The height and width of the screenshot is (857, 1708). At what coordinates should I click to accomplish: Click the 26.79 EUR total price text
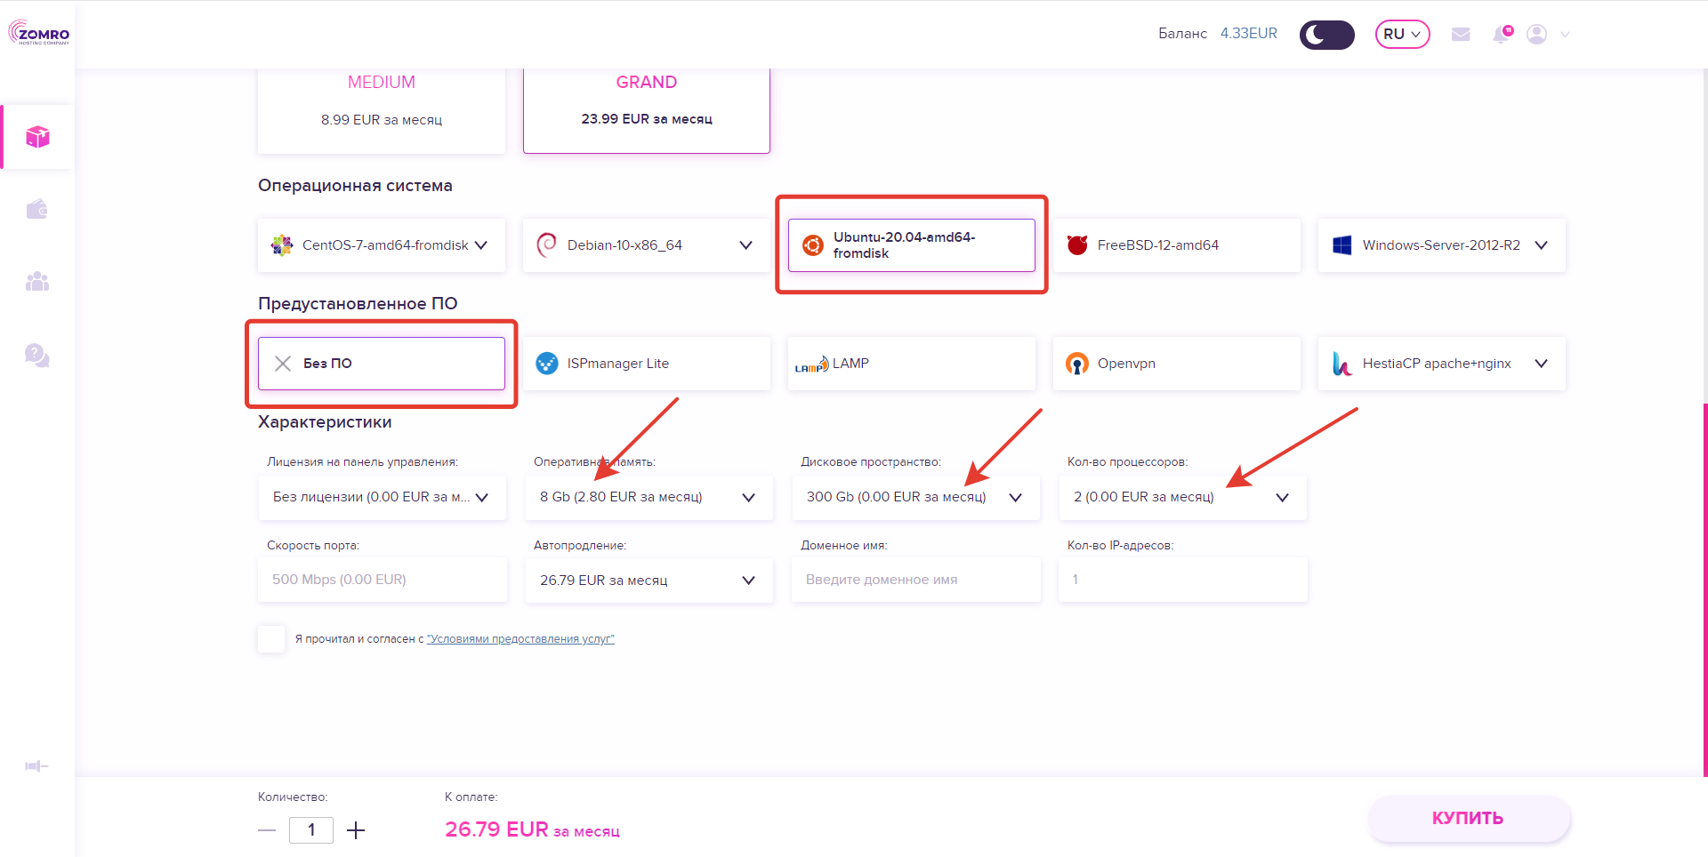[x=532, y=829]
